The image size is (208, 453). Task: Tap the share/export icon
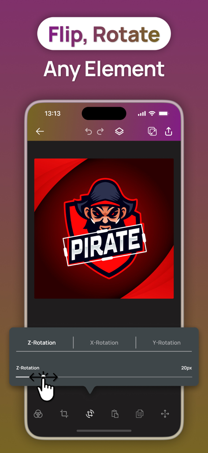169,131
